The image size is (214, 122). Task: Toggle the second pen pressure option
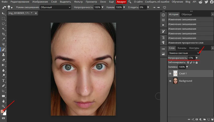pos(158,8)
